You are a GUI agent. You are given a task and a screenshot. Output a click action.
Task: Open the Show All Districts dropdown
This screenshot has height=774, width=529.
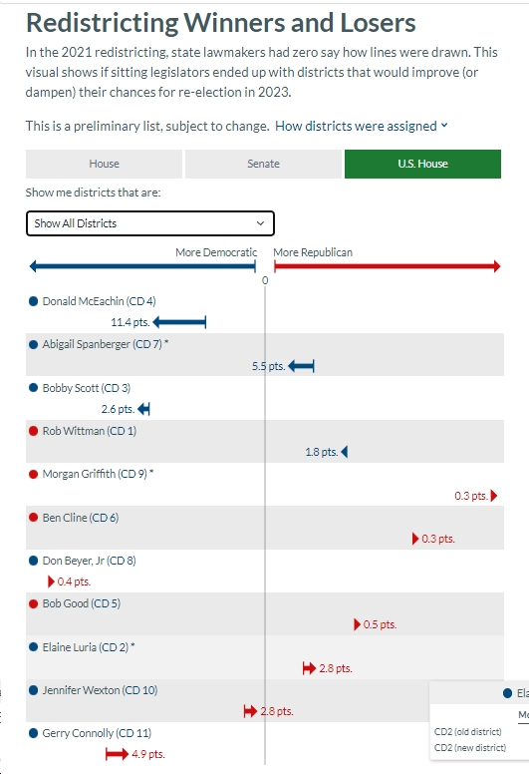(x=149, y=223)
